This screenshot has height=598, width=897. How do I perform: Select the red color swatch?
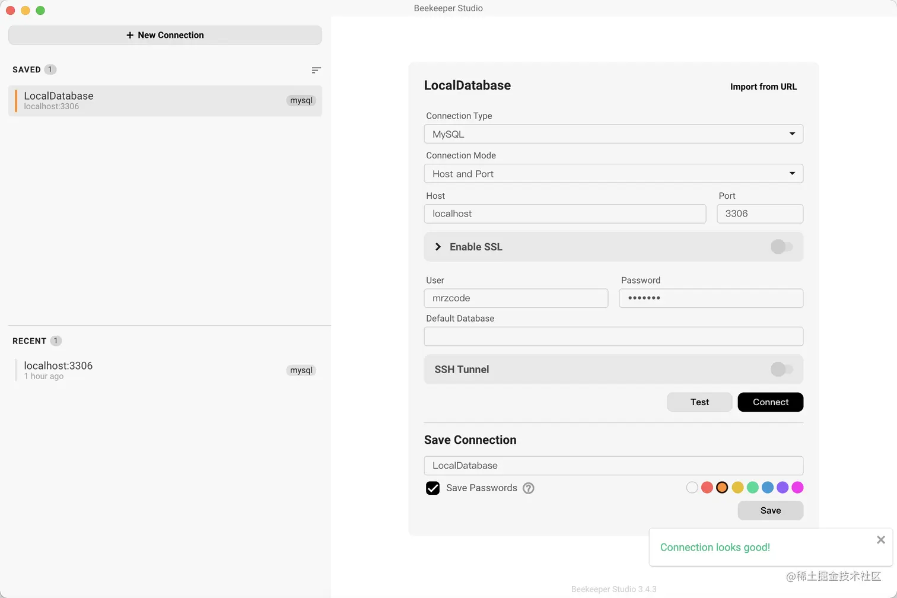click(x=707, y=488)
